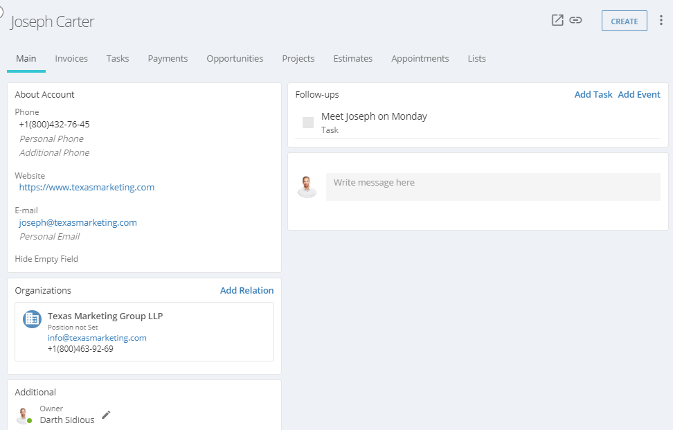Copy link via chain icon
The height and width of the screenshot is (430, 673).
(x=575, y=20)
